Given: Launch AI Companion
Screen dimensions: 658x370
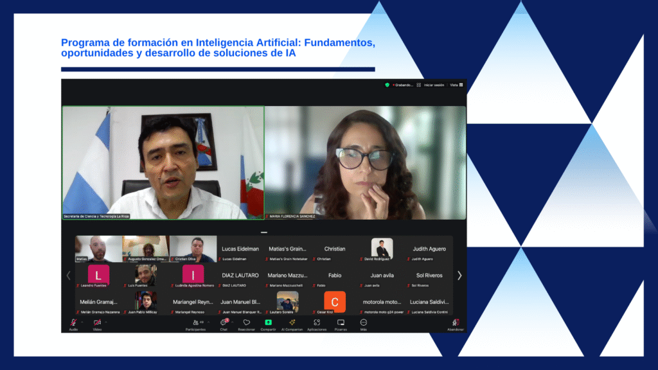Looking at the screenshot, I should click(x=292, y=323).
